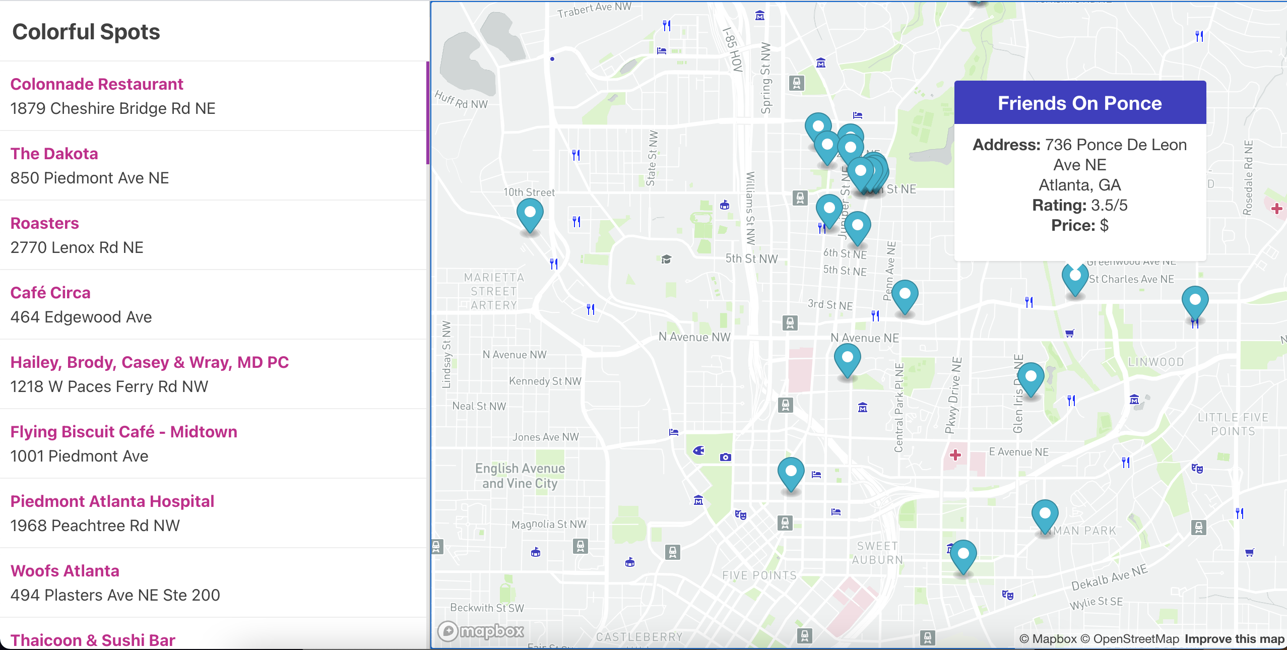Open the Roasters listing
Image resolution: width=1287 pixels, height=650 pixels.
point(45,223)
